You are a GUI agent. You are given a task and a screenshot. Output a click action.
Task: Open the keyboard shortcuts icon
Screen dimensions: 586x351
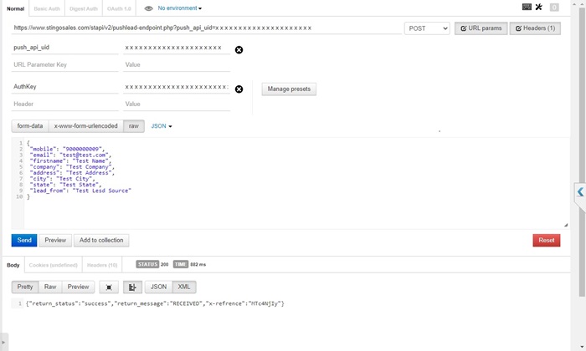526,8
